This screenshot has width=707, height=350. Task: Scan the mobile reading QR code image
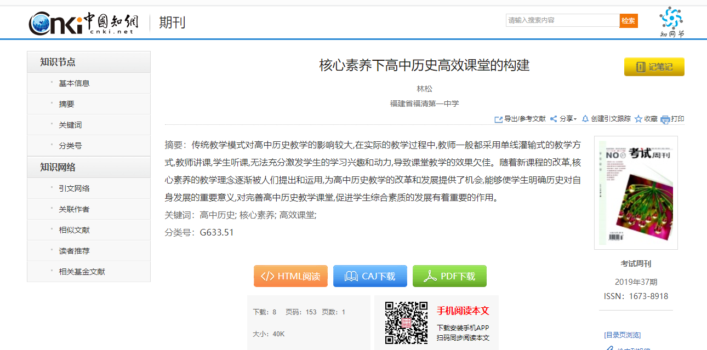pyautogui.click(x=406, y=323)
